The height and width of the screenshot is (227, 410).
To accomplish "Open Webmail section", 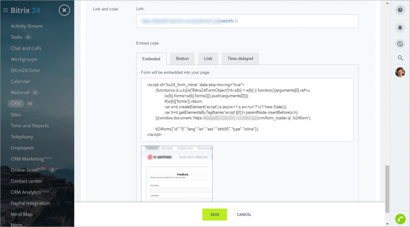I will coord(20,92).
